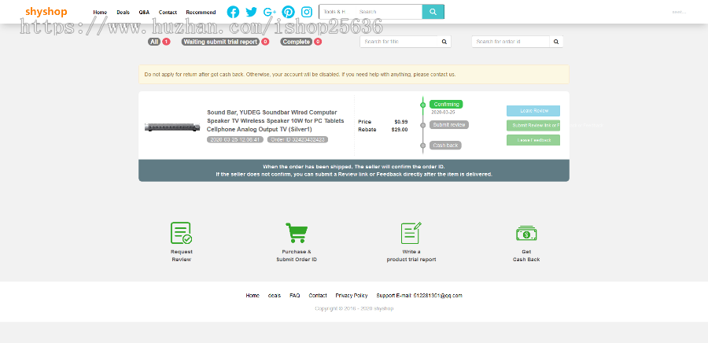Open the Twitter social icon
708x343 pixels.
[251, 12]
